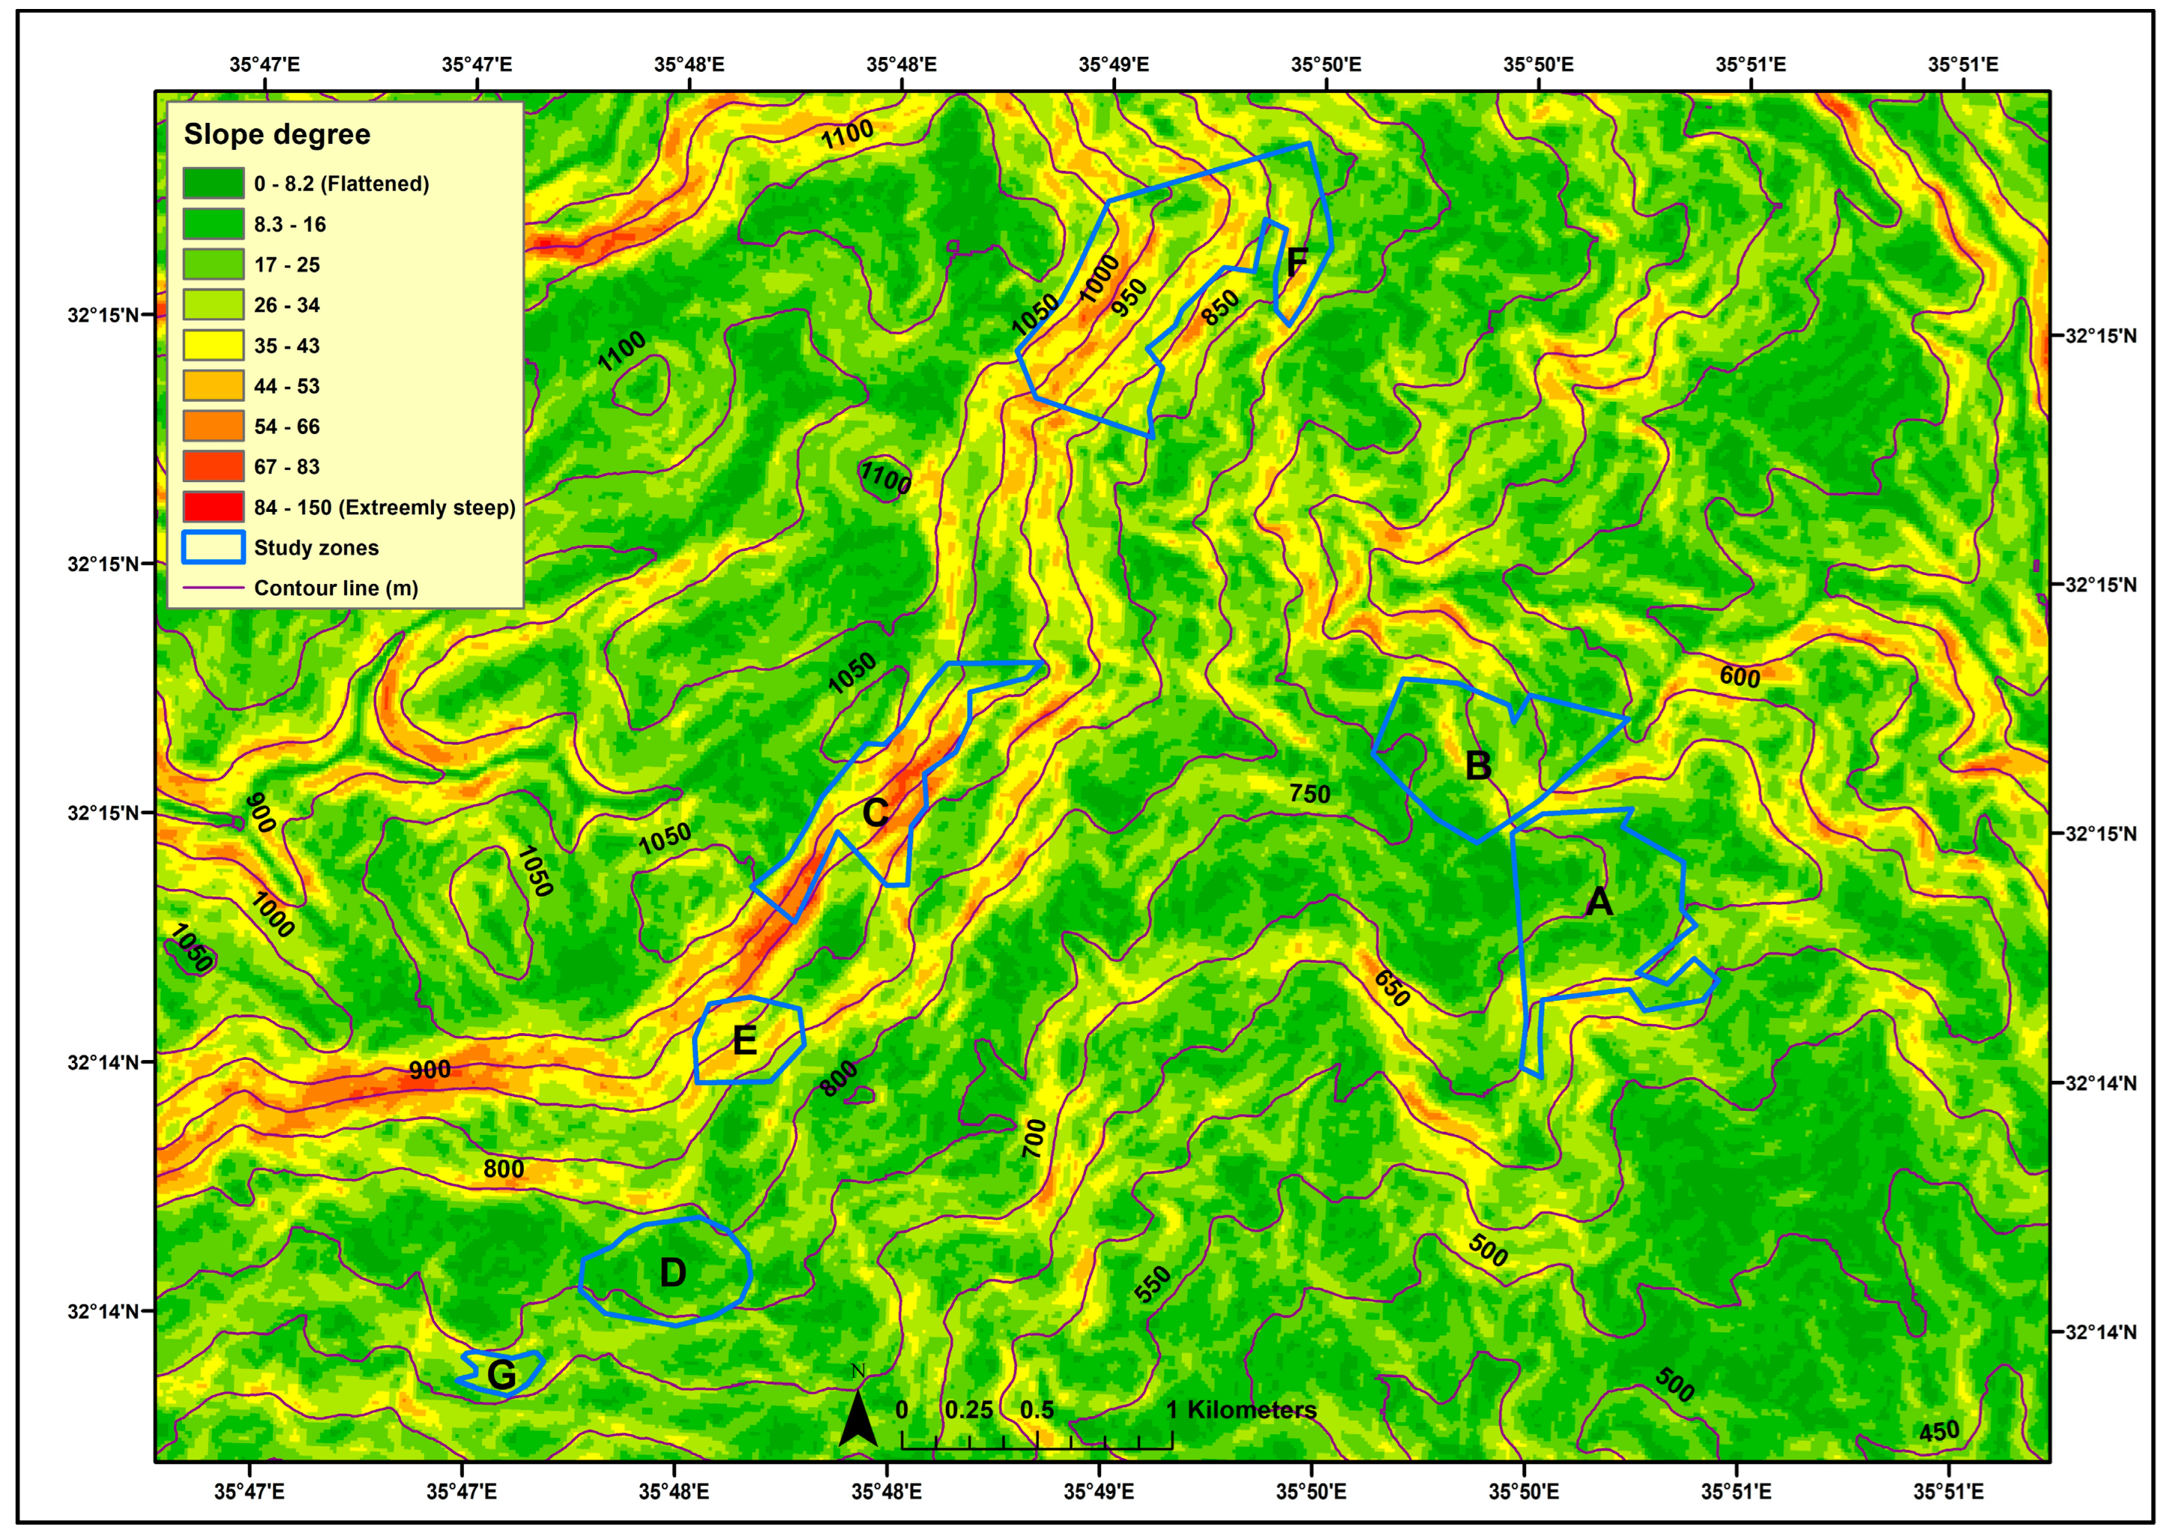2172x1539 pixels.
Task: Click the Kilometers scale bar text
Action: click(1251, 1410)
